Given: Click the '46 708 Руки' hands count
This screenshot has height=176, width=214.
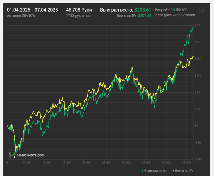Looking at the screenshot, I should point(79,10).
